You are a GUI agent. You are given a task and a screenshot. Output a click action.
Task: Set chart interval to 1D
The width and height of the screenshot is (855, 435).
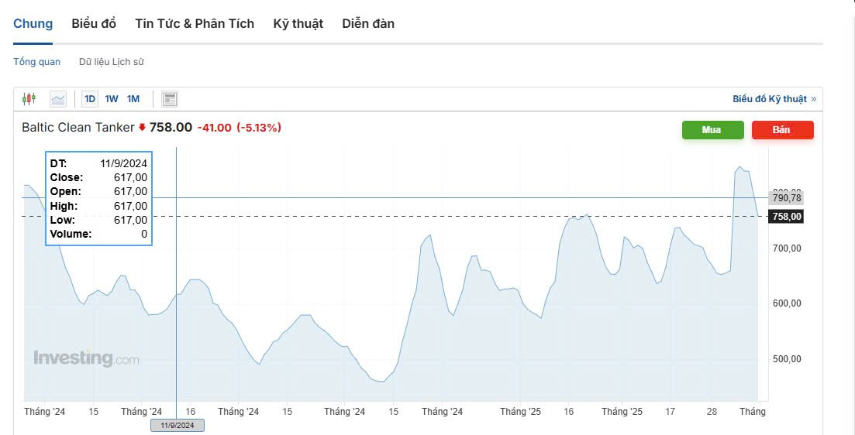tap(90, 99)
